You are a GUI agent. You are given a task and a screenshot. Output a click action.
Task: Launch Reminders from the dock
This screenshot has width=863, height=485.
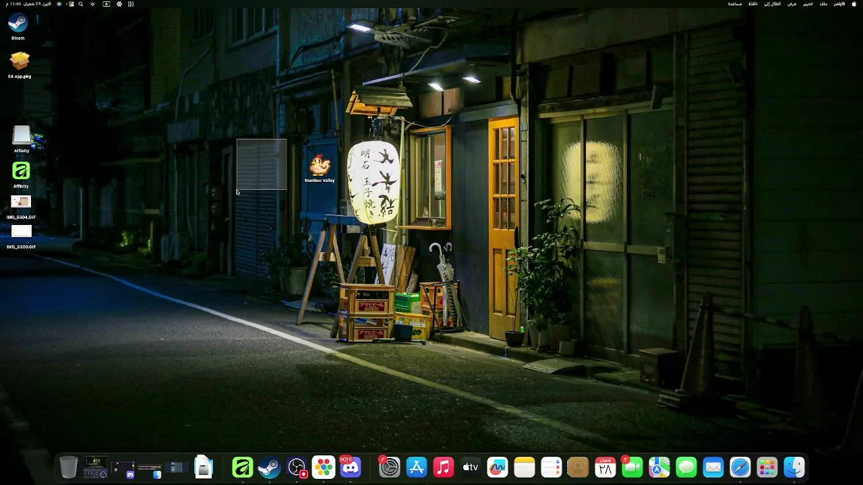552,467
